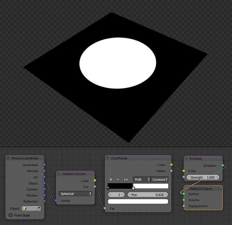Click the Emission node title
Viewport: 232px width, 225px height.
click(x=196, y=159)
